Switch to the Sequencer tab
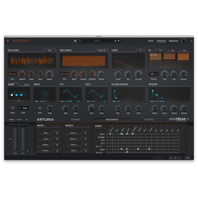The height and width of the screenshot is (198, 198). (173, 41)
